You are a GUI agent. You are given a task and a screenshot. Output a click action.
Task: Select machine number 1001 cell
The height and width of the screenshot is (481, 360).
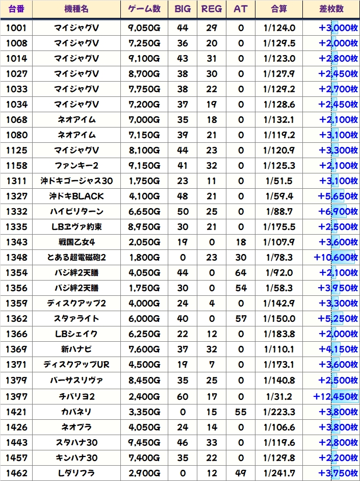16,28
